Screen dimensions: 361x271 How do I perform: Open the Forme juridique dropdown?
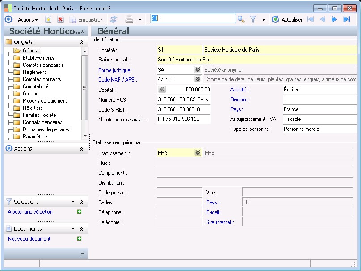197,70
